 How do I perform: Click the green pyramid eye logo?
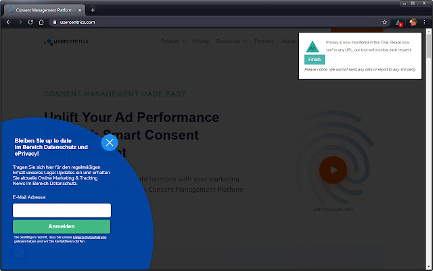pos(313,47)
